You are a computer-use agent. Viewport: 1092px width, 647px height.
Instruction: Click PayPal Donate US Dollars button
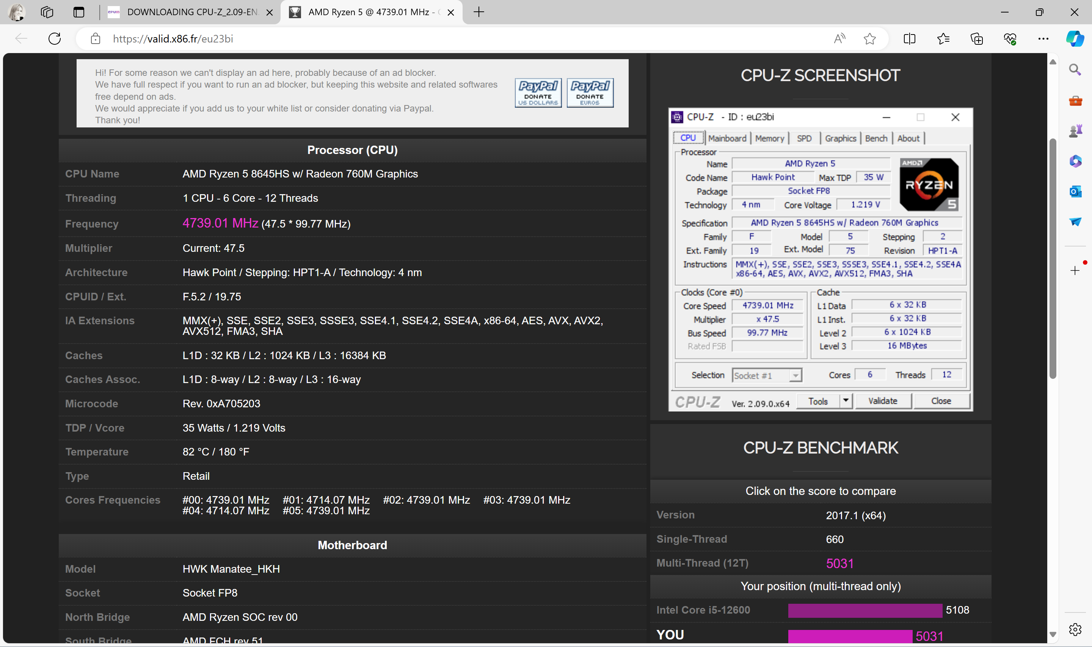pos(538,93)
